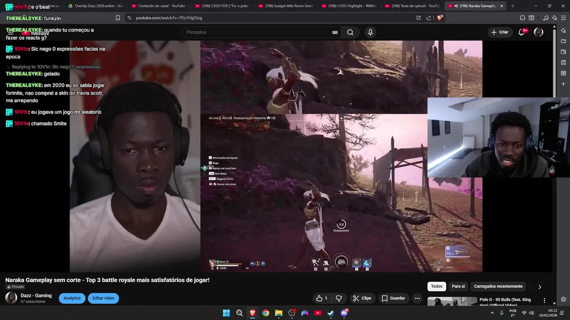Image resolution: width=570 pixels, height=320 pixels.
Task: Select Carregados recentemente filter chip
Action: (x=498, y=286)
